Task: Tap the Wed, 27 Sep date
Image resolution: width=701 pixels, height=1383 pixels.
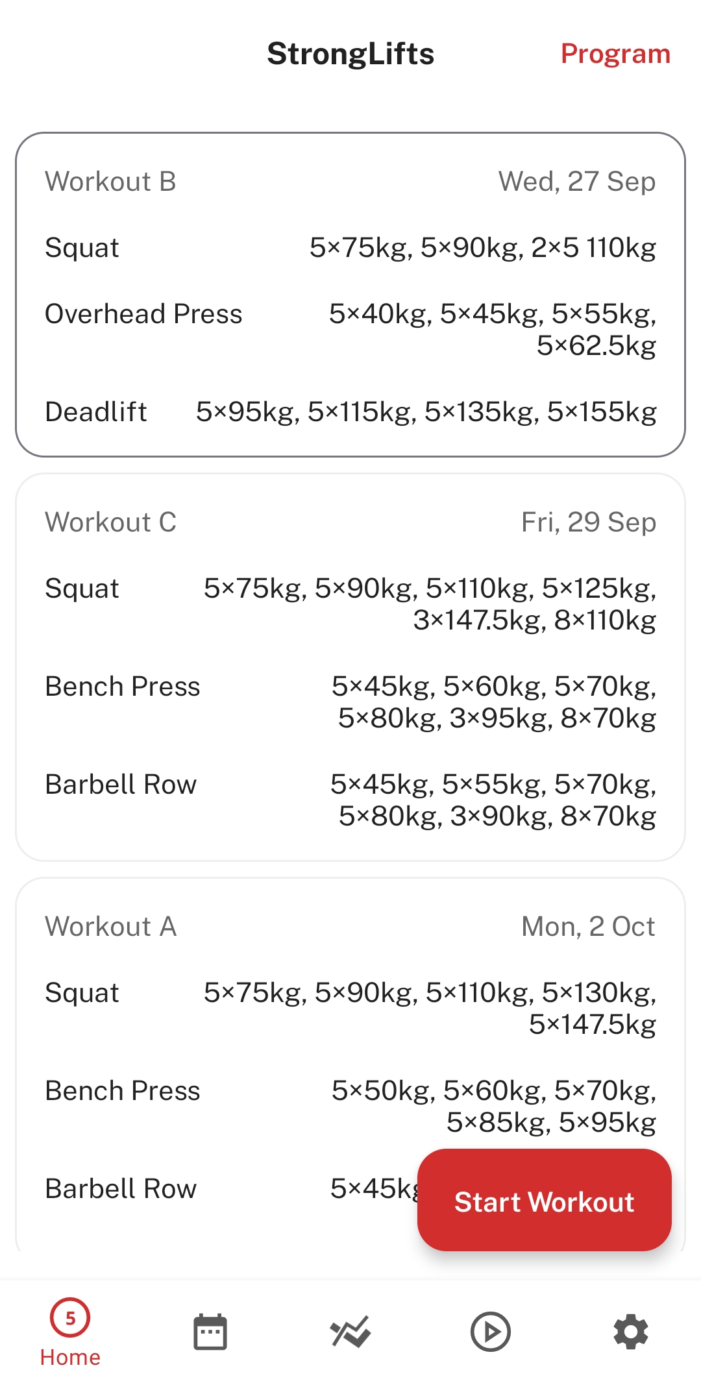Action: 576,182
